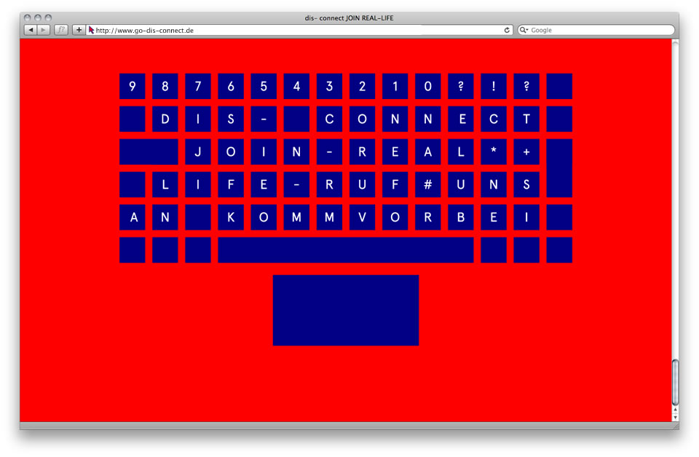Click the 4 key tile

(296, 86)
